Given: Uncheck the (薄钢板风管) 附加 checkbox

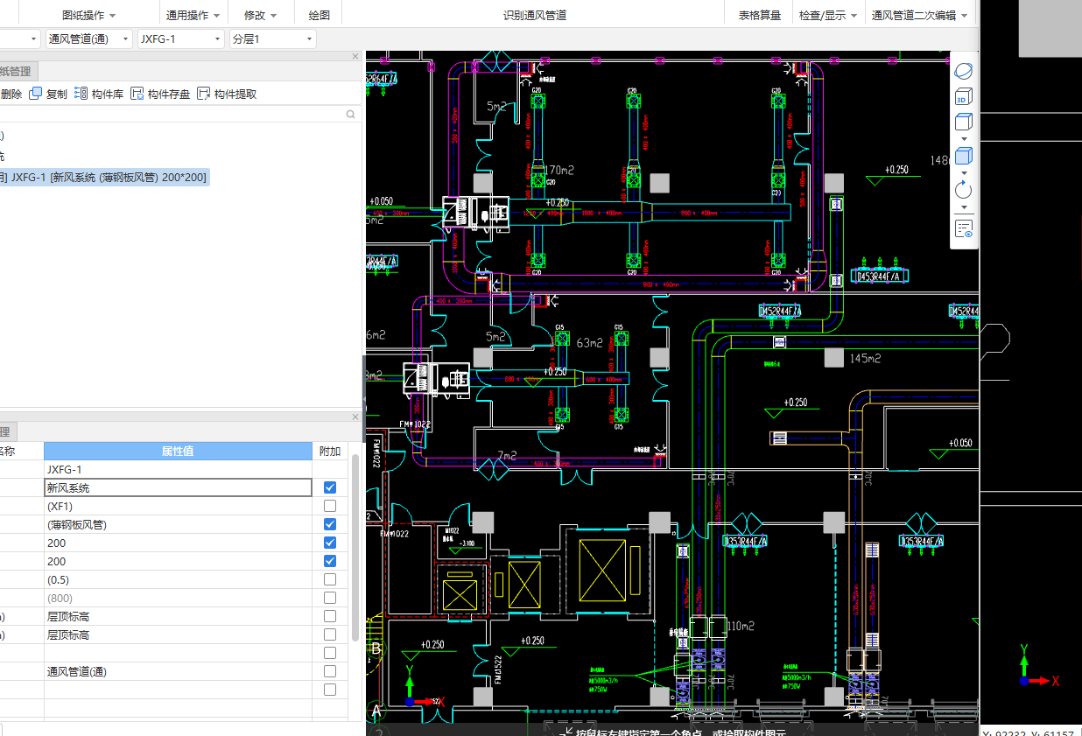Looking at the screenshot, I should pyautogui.click(x=330, y=524).
